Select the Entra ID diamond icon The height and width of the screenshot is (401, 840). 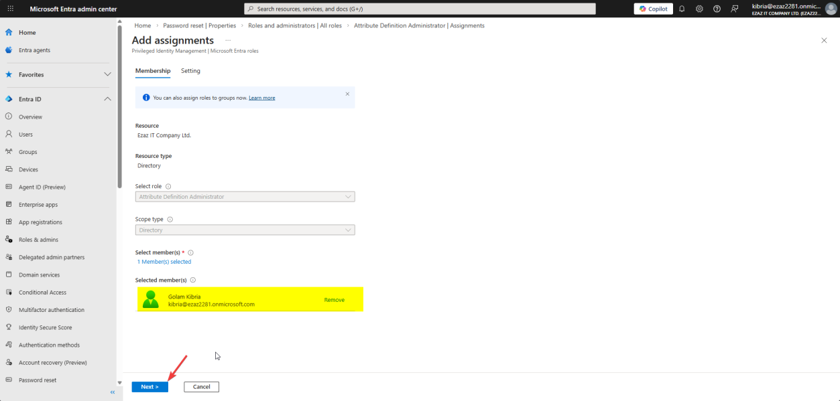click(x=9, y=99)
